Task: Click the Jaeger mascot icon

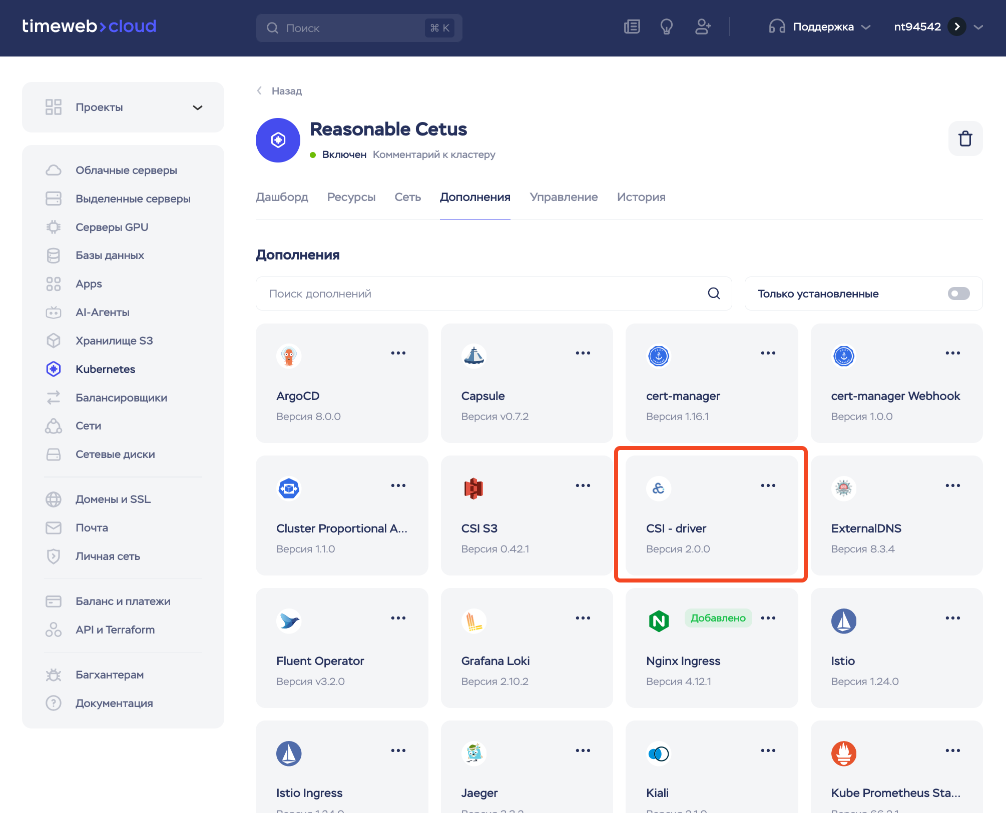Action: pyautogui.click(x=474, y=753)
